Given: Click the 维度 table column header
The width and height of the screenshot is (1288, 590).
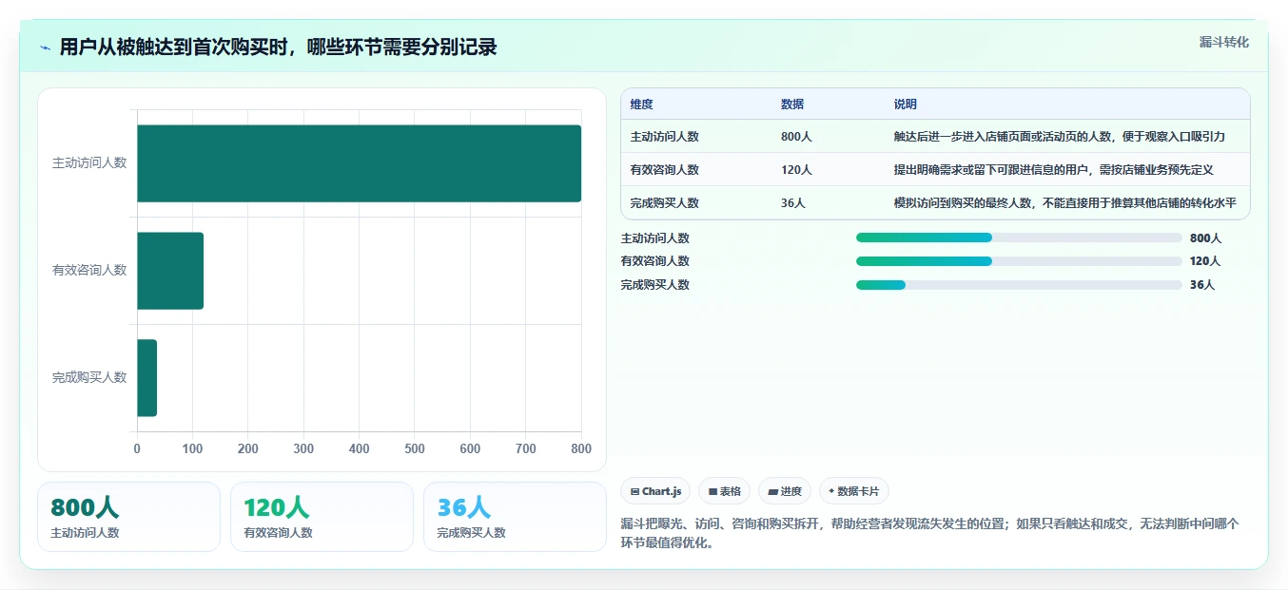Looking at the screenshot, I should (642, 105).
